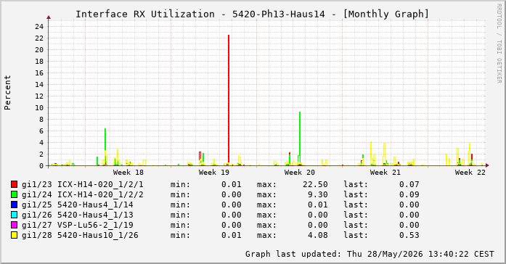506x264 pixels.
Task: Click the Week 21 axis label
Action: coord(385,173)
